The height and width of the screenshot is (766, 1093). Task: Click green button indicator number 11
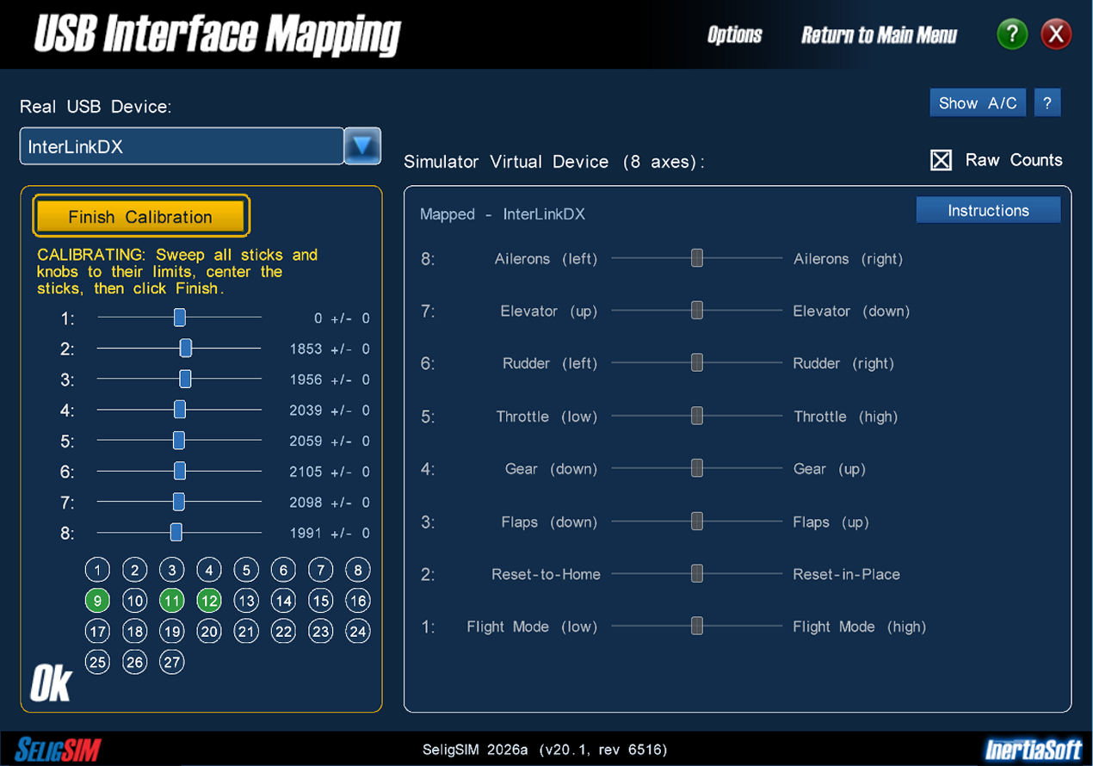pyautogui.click(x=172, y=601)
